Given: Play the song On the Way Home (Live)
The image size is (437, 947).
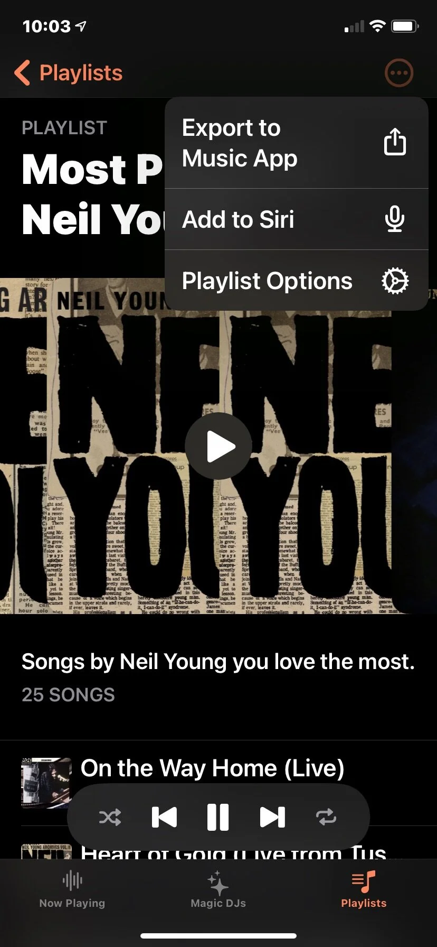Looking at the screenshot, I should pyautogui.click(x=212, y=768).
